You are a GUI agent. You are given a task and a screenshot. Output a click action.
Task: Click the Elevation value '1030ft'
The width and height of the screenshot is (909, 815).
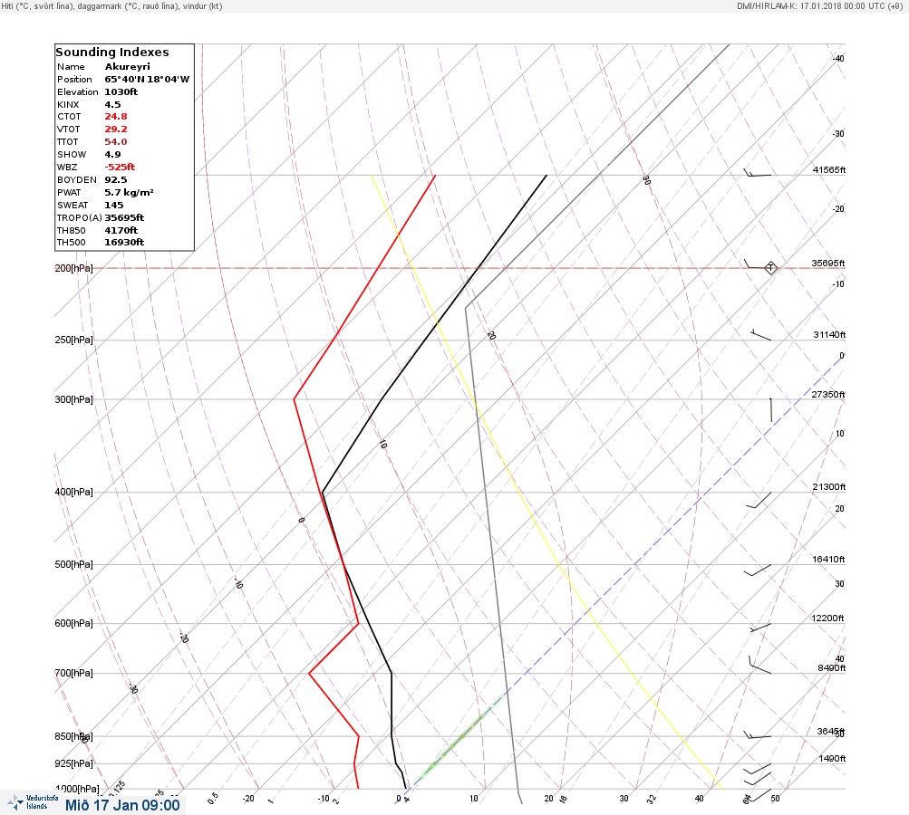(121, 92)
